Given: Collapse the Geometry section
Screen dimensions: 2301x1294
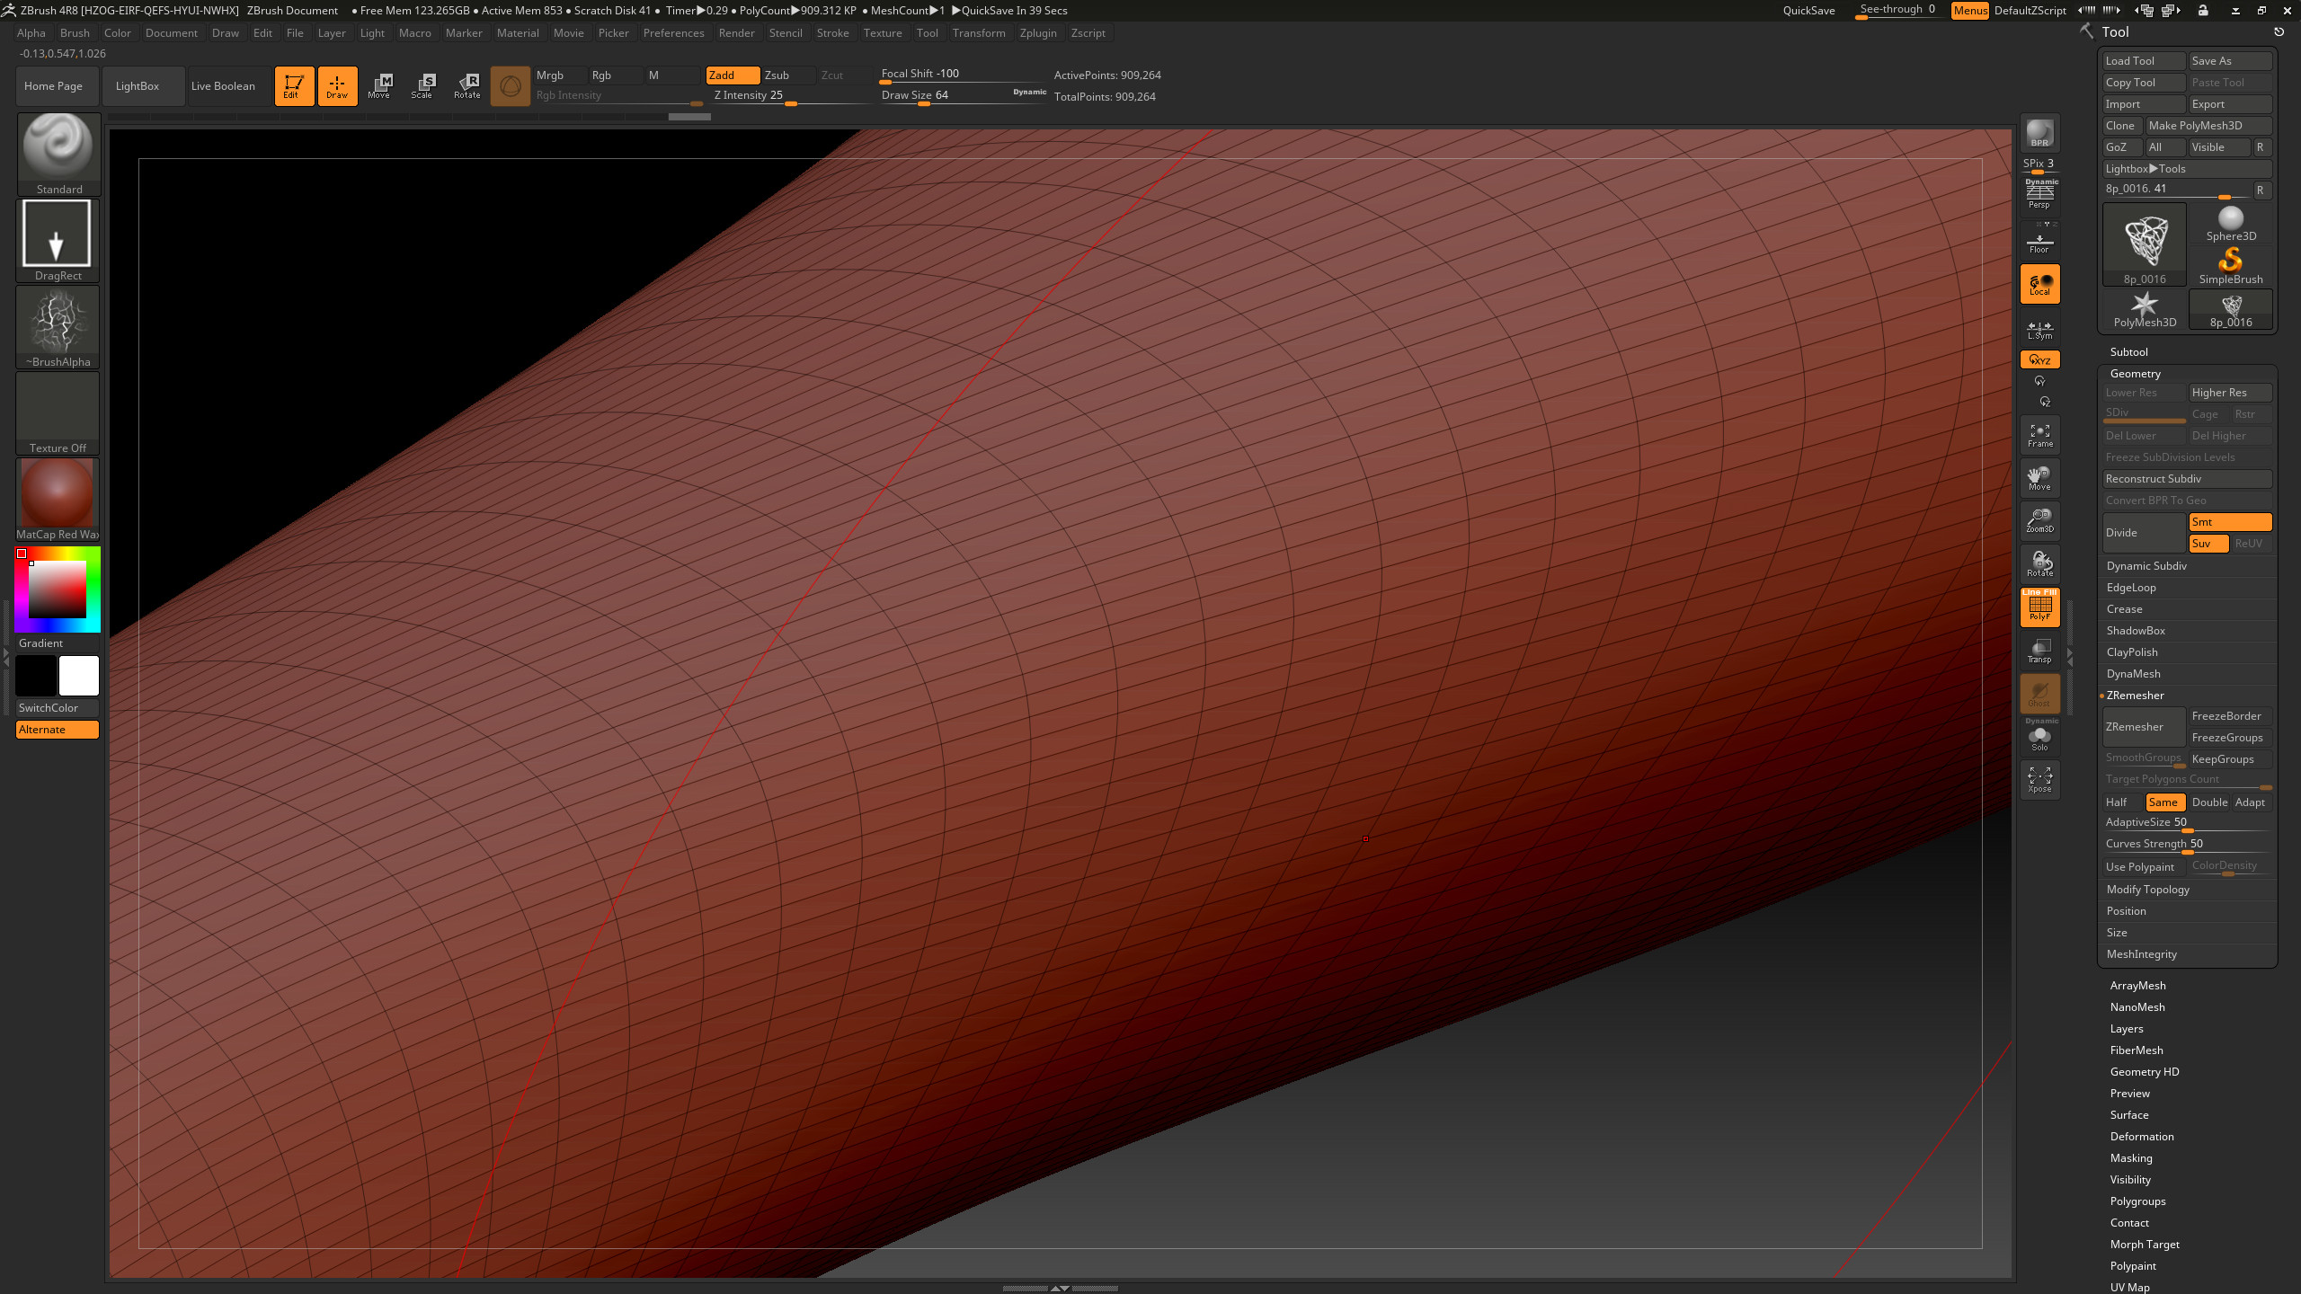Looking at the screenshot, I should pyautogui.click(x=2136, y=374).
